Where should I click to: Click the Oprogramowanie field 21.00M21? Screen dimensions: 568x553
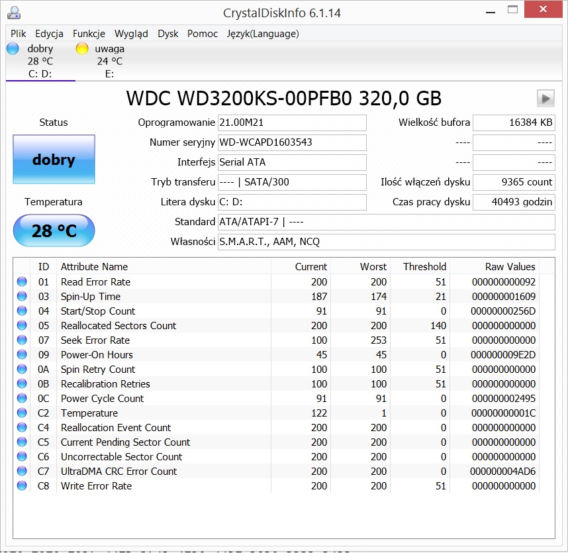292,123
